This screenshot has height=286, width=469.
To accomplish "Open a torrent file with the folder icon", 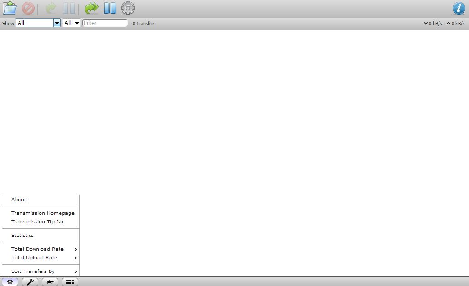I will point(10,8).
